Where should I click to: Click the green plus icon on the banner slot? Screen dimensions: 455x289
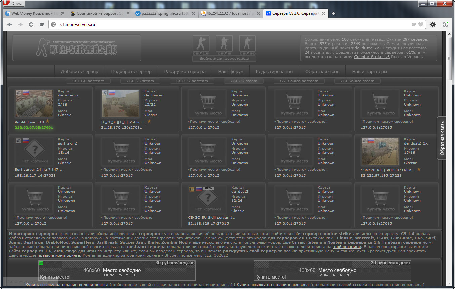[41, 263]
